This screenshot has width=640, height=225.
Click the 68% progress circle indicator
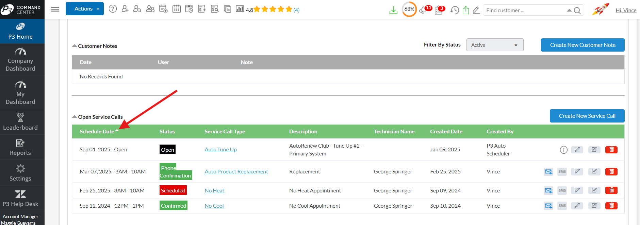(409, 9)
